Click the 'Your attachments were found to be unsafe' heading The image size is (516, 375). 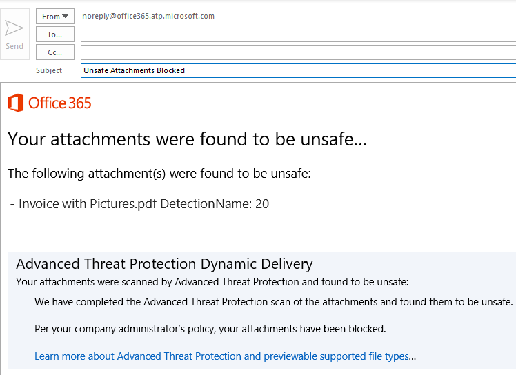pyautogui.click(x=187, y=139)
